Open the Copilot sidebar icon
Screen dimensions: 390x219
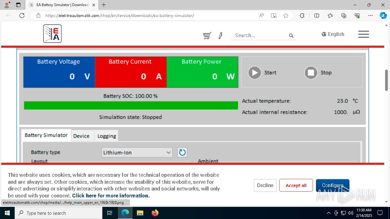point(383,16)
